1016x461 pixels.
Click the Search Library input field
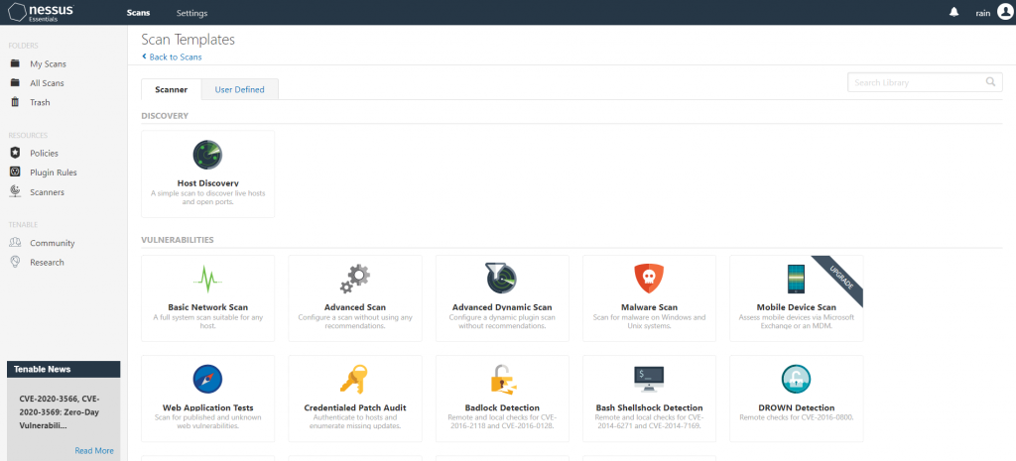click(x=925, y=82)
